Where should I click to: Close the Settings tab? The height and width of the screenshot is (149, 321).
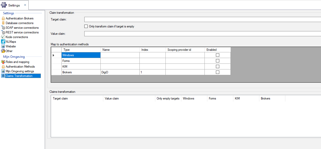[x=25, y=5]
